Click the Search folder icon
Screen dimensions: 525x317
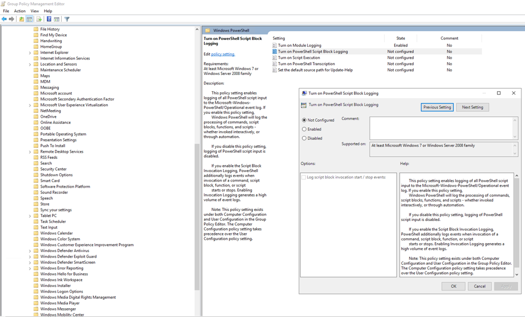point(36,164)
